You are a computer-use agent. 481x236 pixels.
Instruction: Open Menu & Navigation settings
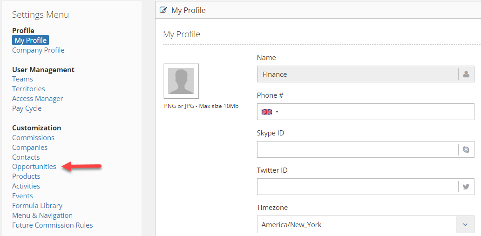[42, 216]
